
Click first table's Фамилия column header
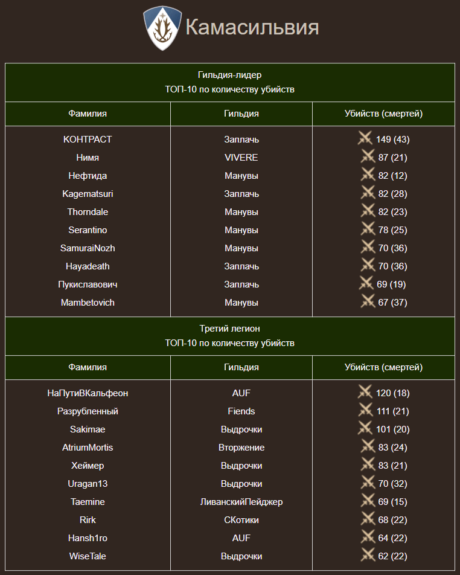point(88,114)
